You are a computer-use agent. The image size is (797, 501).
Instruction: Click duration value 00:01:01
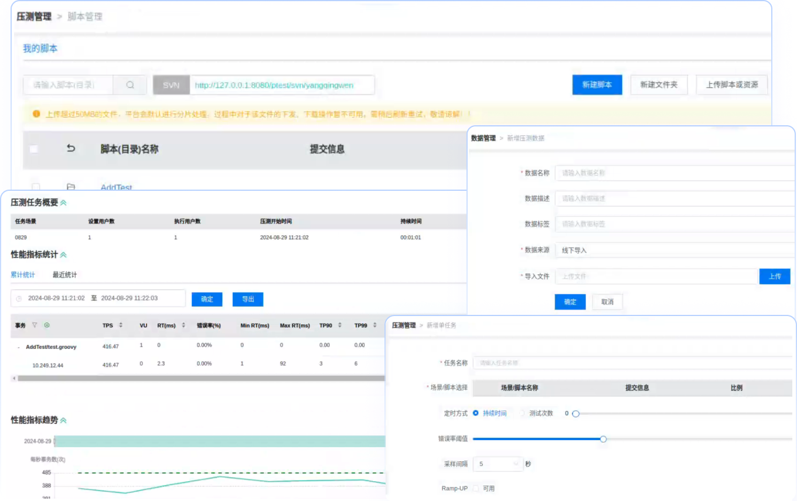tap(411, 238)
